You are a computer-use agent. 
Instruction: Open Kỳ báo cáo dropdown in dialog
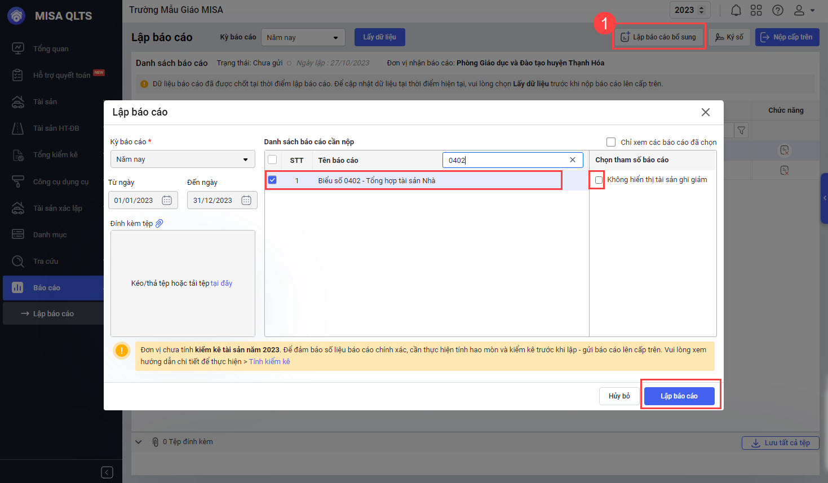183,159
